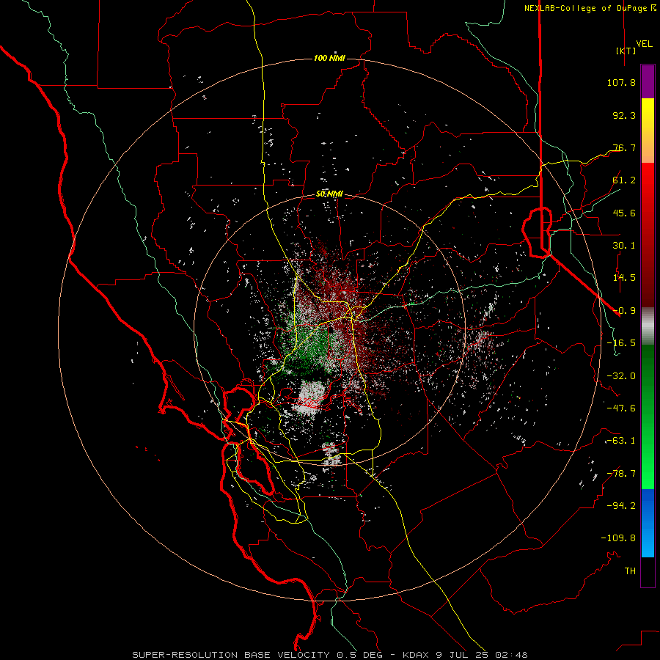Click the 100 NMI range ring label
Viewport: 660px width, 660px height.
pyautogui.click(x=329, y=58)
